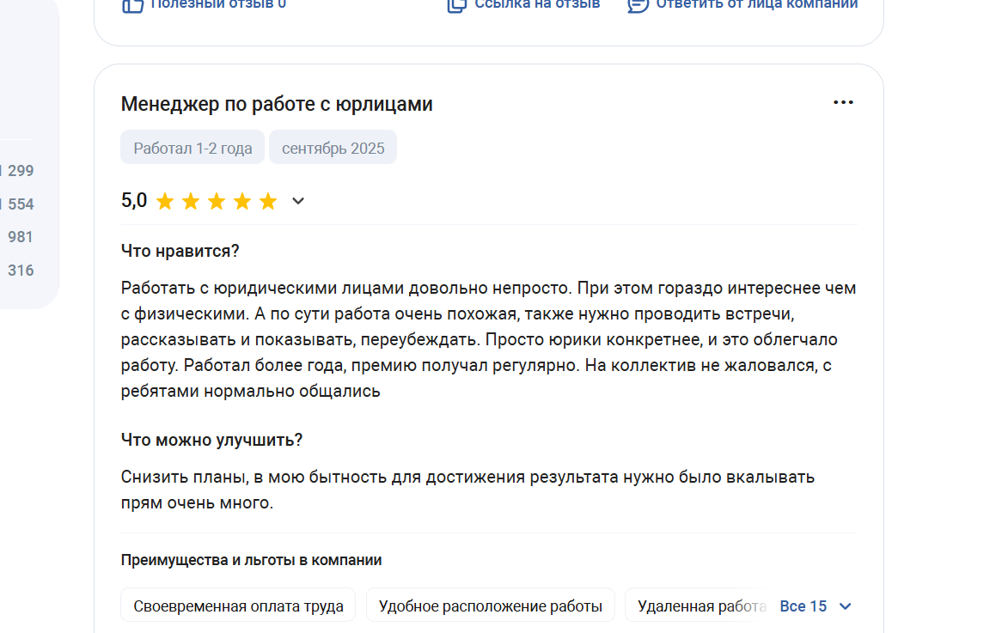This screenshot has width=1008, height=633.
Task: Click the copy review link icon
Action: click(x=456, y=5)
